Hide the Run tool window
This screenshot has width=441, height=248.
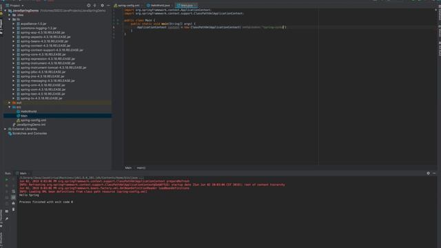434,173
